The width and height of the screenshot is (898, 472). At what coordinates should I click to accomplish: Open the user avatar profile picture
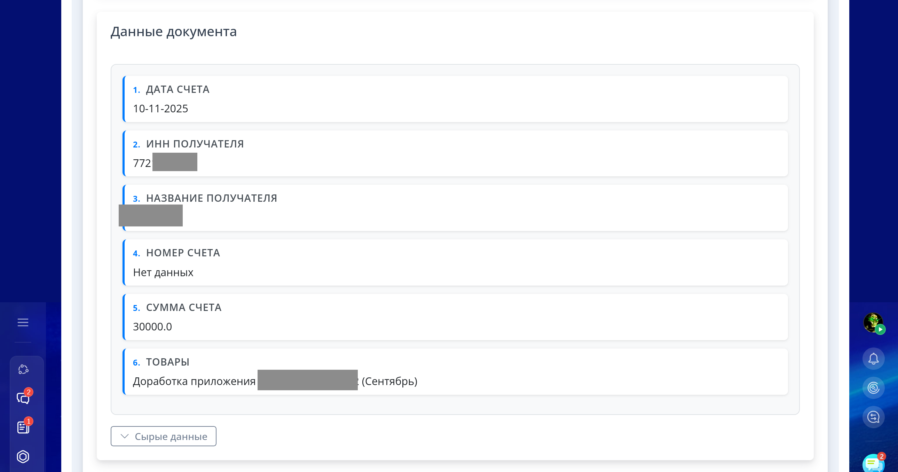(x=872, y=321)
